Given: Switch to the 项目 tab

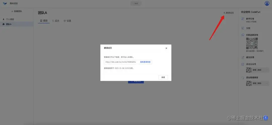Looking at the screenshot, I should coord(44,21).
